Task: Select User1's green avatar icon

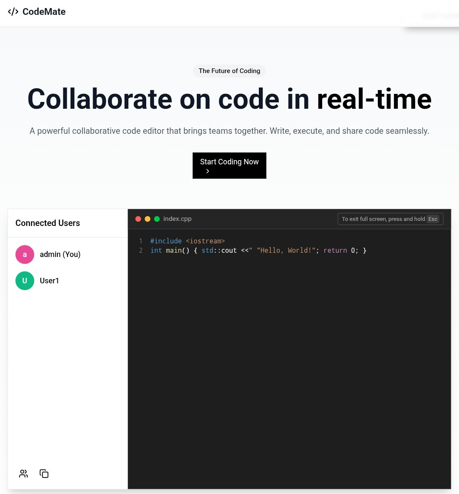Action: [25, 280]
